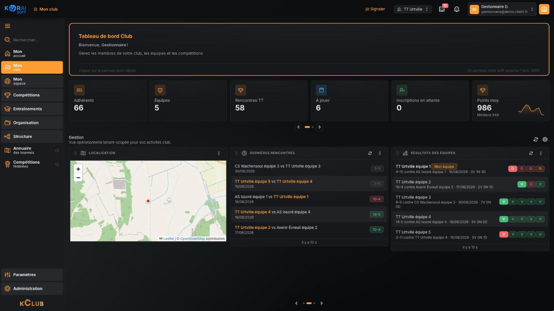554x311 pixels.
Task: Focus the Rechercher search field
Action: pos(32,40)
